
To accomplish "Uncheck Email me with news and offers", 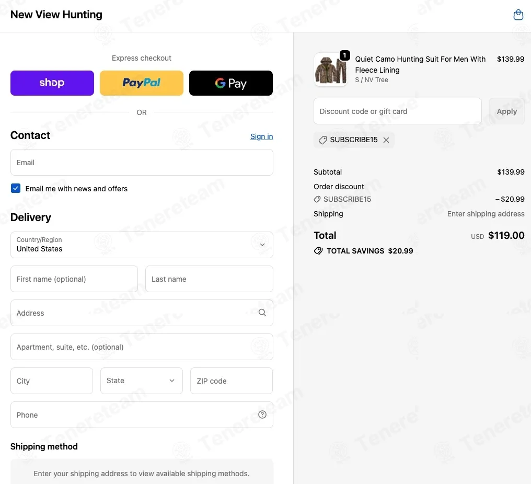I will (16, 188).
